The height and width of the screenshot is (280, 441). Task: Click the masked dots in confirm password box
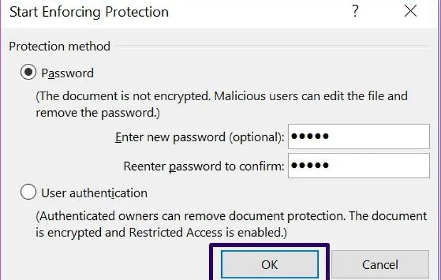point(310,166)
